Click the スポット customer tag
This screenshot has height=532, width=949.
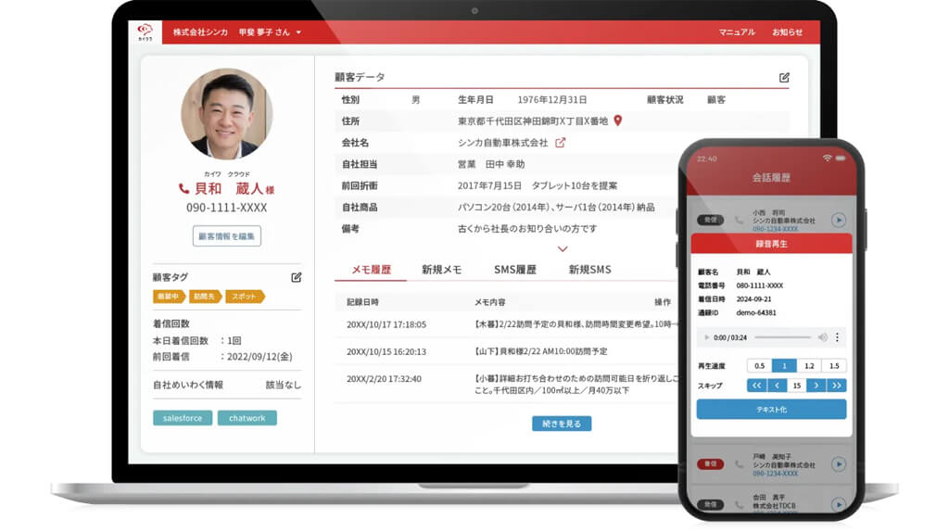[x=245, y=297]
